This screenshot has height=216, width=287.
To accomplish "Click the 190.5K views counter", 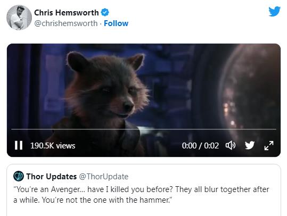I will pos(53,146).
